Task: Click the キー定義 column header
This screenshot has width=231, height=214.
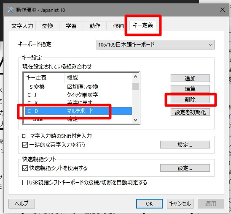Action: [44, 77]
